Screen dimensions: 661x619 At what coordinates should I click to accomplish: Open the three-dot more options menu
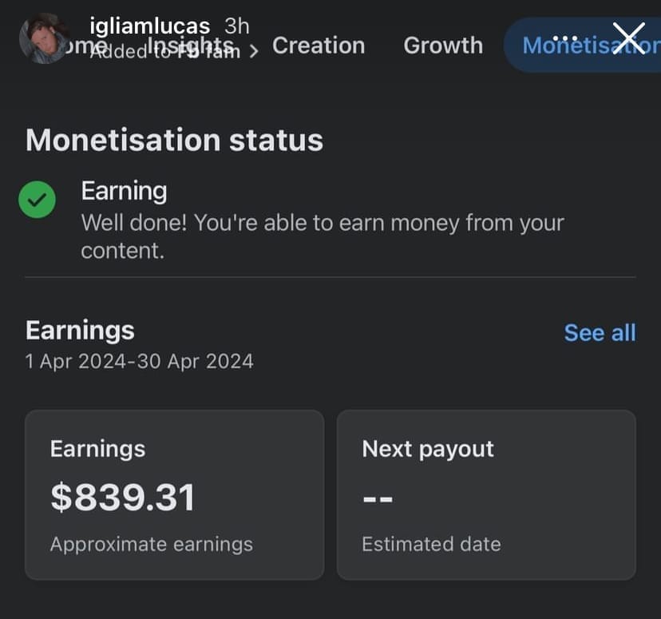[564, 38]
